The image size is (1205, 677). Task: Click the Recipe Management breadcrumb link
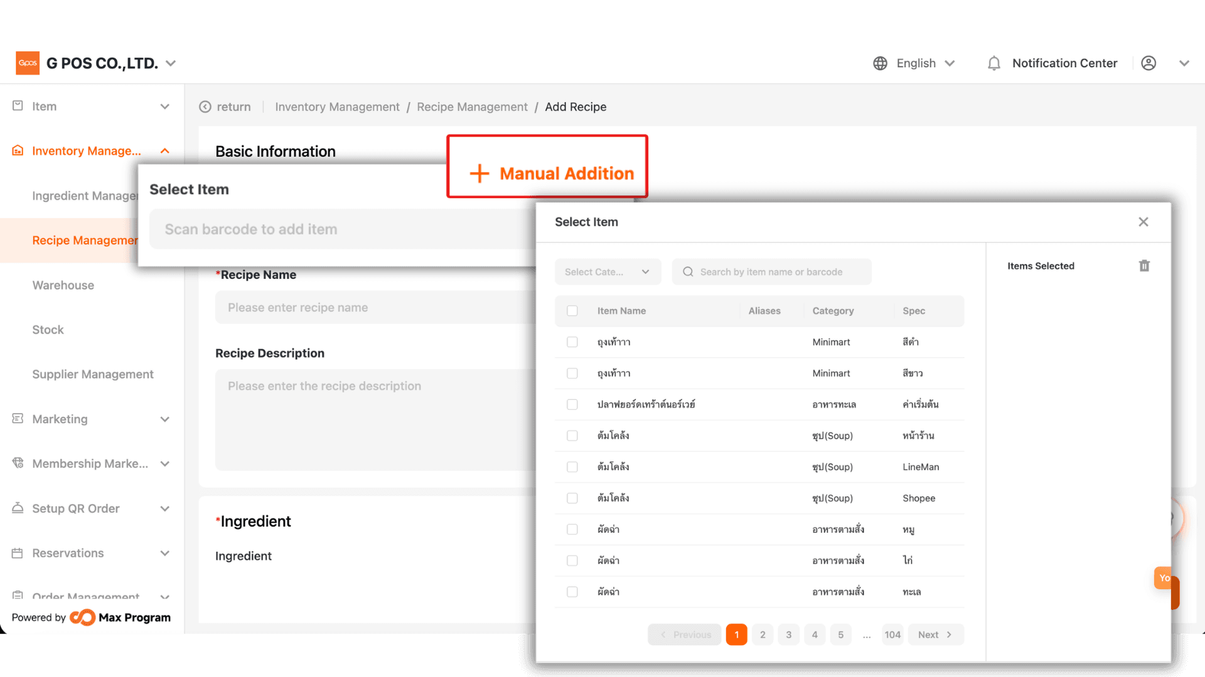pos(472,107)
